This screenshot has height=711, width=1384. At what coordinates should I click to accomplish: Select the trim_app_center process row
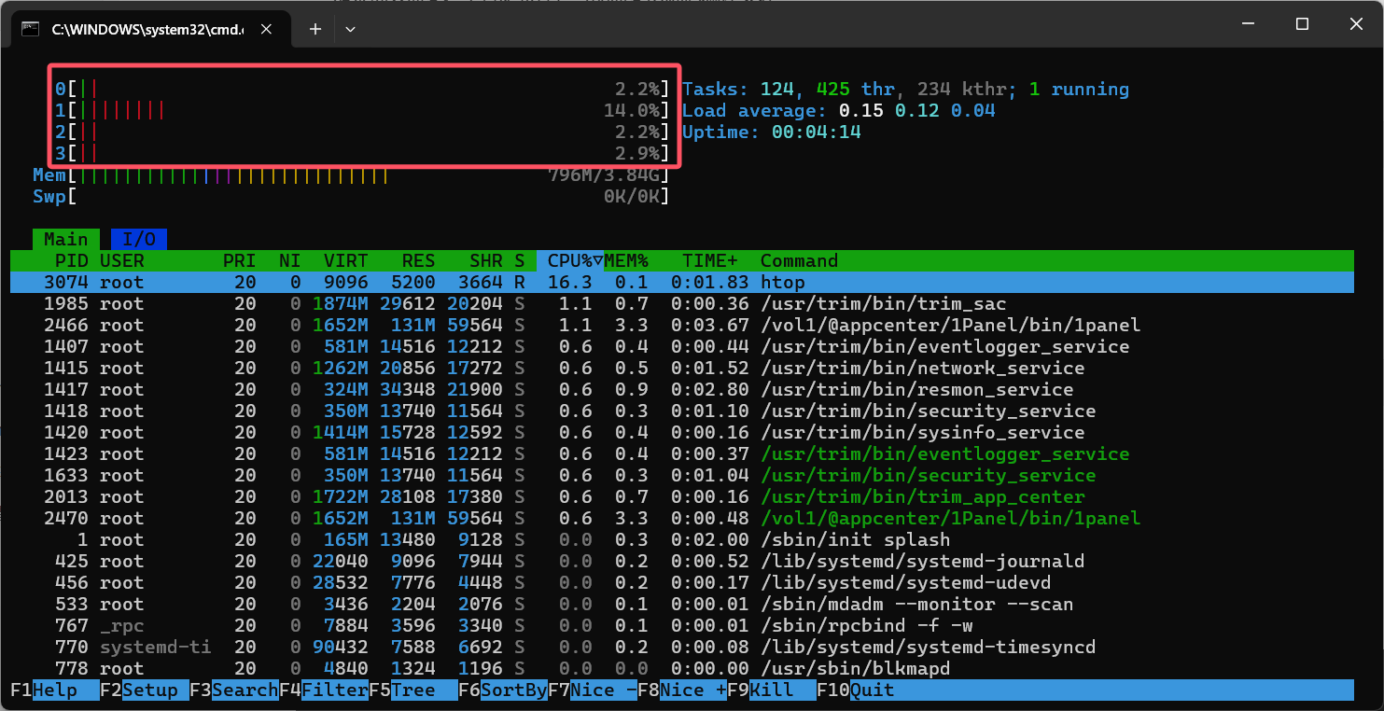[682, 496]
